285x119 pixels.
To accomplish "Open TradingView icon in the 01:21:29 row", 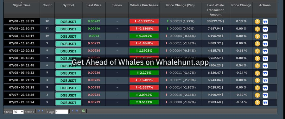I will pyautogui.click(x=265, y=80).
